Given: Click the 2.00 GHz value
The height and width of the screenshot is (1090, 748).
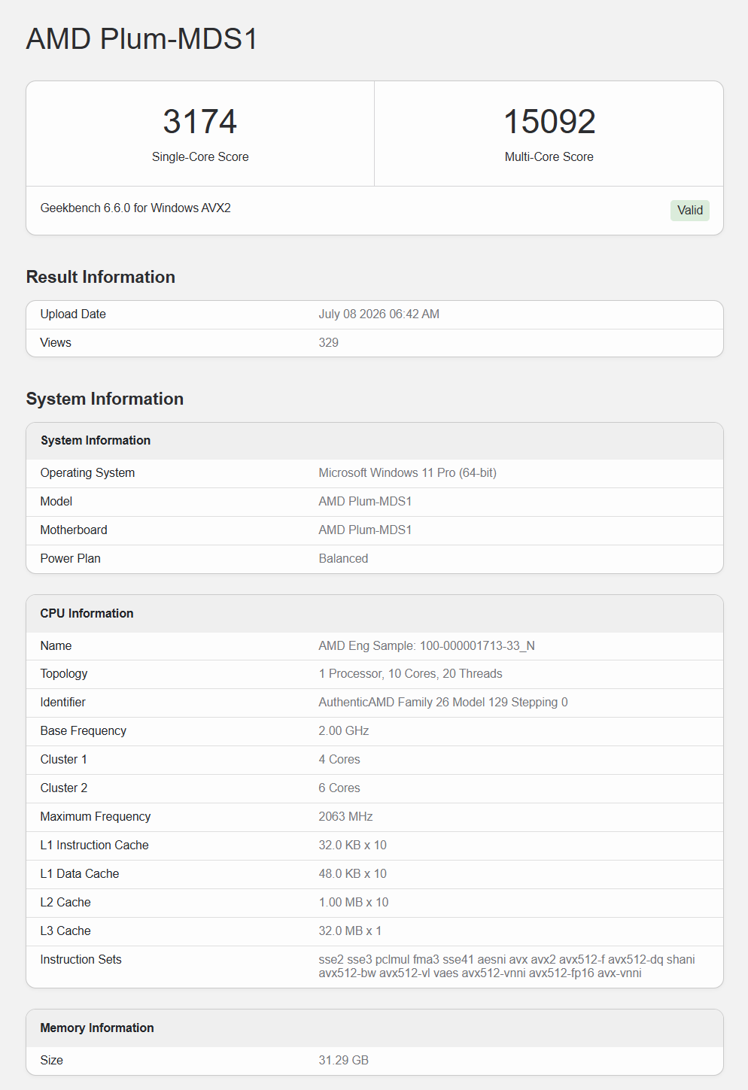Looking at the screenshot, I should [344, 730].
